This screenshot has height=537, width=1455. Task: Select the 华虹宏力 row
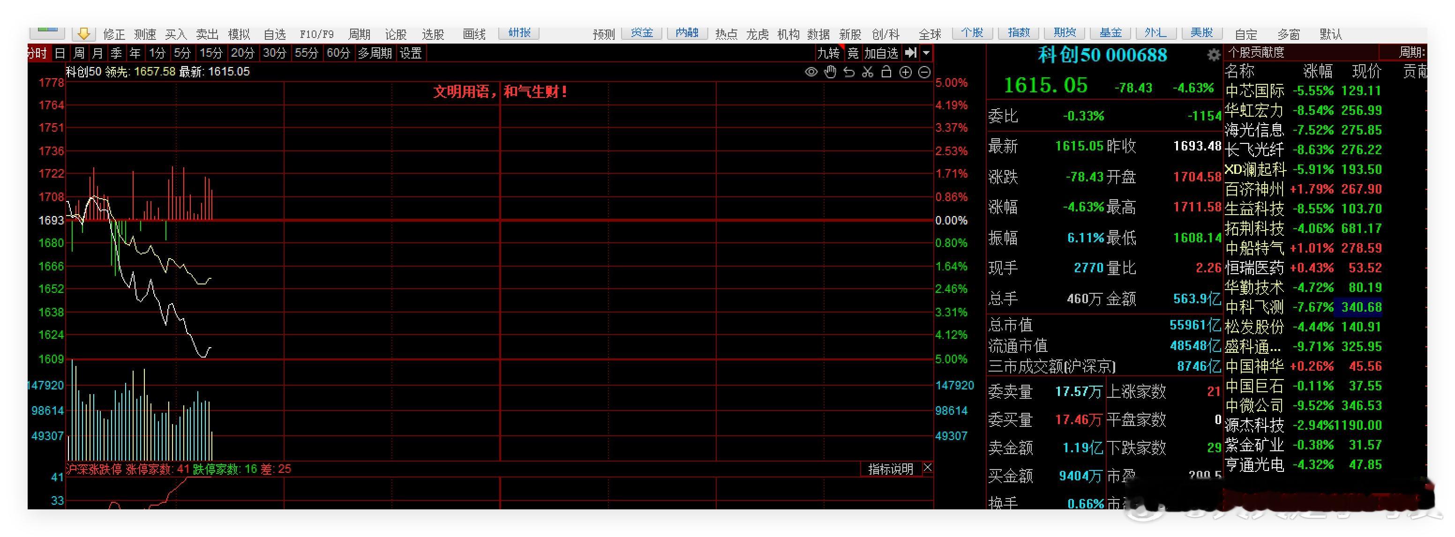point(1326,110)
